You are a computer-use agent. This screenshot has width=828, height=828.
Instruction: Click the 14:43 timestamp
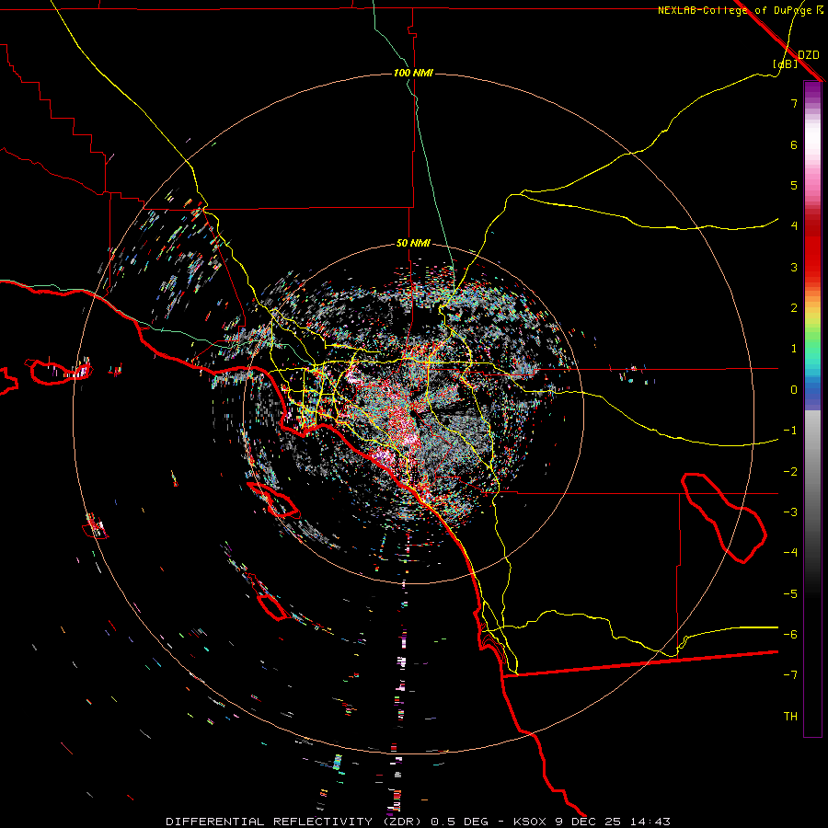(x=651, y=822)
